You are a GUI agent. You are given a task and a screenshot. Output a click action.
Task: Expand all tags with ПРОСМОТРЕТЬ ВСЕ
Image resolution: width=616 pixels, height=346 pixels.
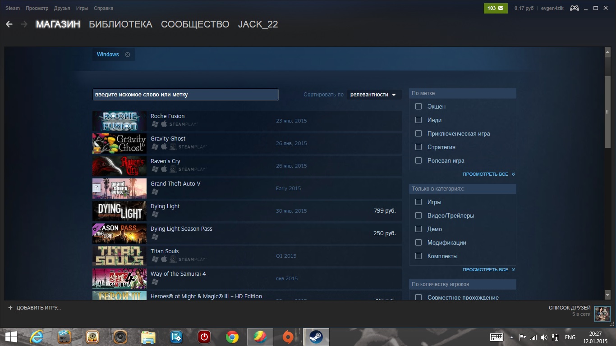488,174
